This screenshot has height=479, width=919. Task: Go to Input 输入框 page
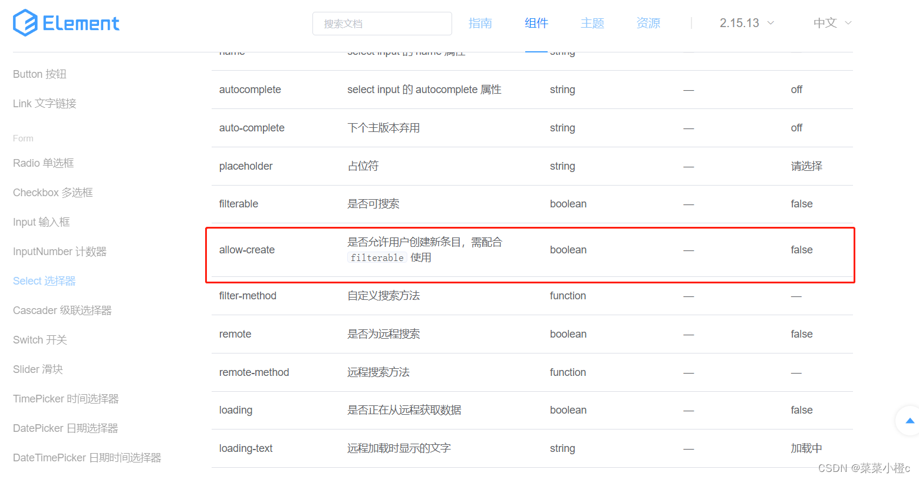pyautogui.click(x=41, y=222)
